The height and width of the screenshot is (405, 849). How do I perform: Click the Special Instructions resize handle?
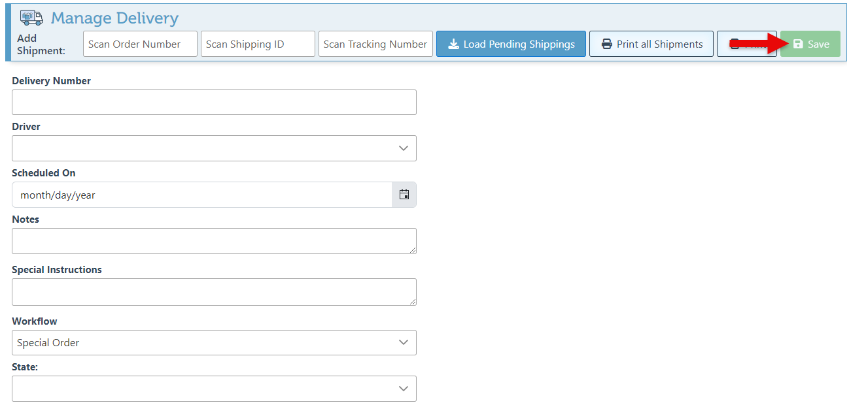pyautogui.click(x=413, y=301)
